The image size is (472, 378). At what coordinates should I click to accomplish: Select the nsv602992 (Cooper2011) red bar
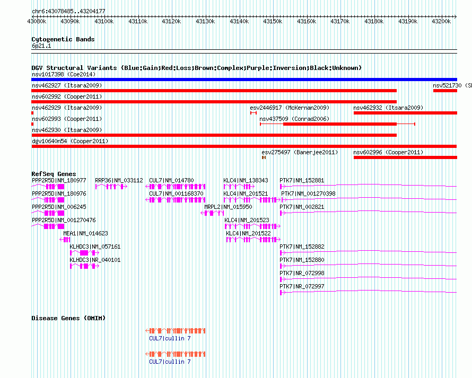(214, 102)
